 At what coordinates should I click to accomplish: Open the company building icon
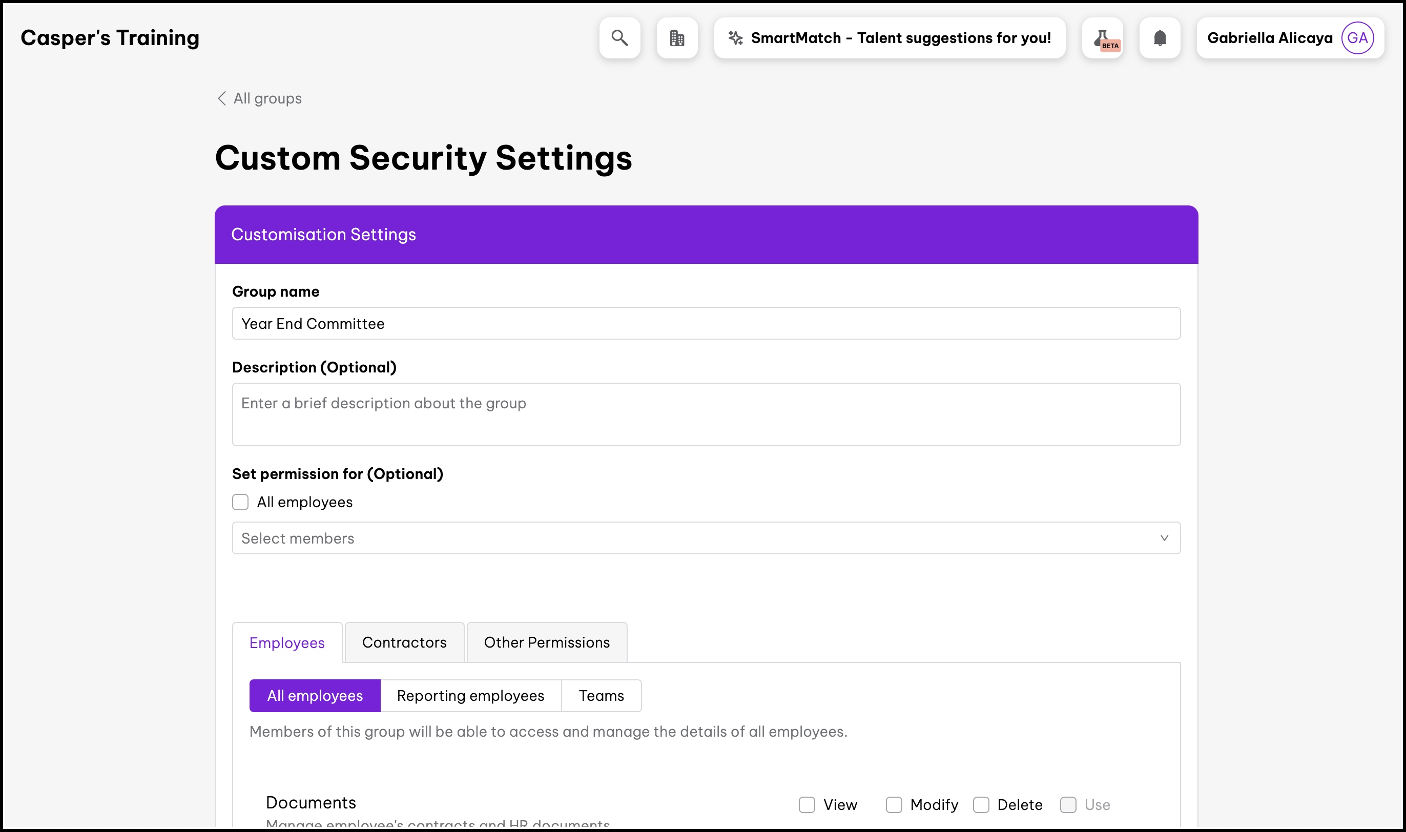click(677, 37)
